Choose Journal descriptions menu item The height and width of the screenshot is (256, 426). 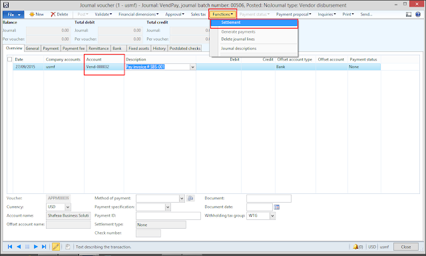point(238,49)
